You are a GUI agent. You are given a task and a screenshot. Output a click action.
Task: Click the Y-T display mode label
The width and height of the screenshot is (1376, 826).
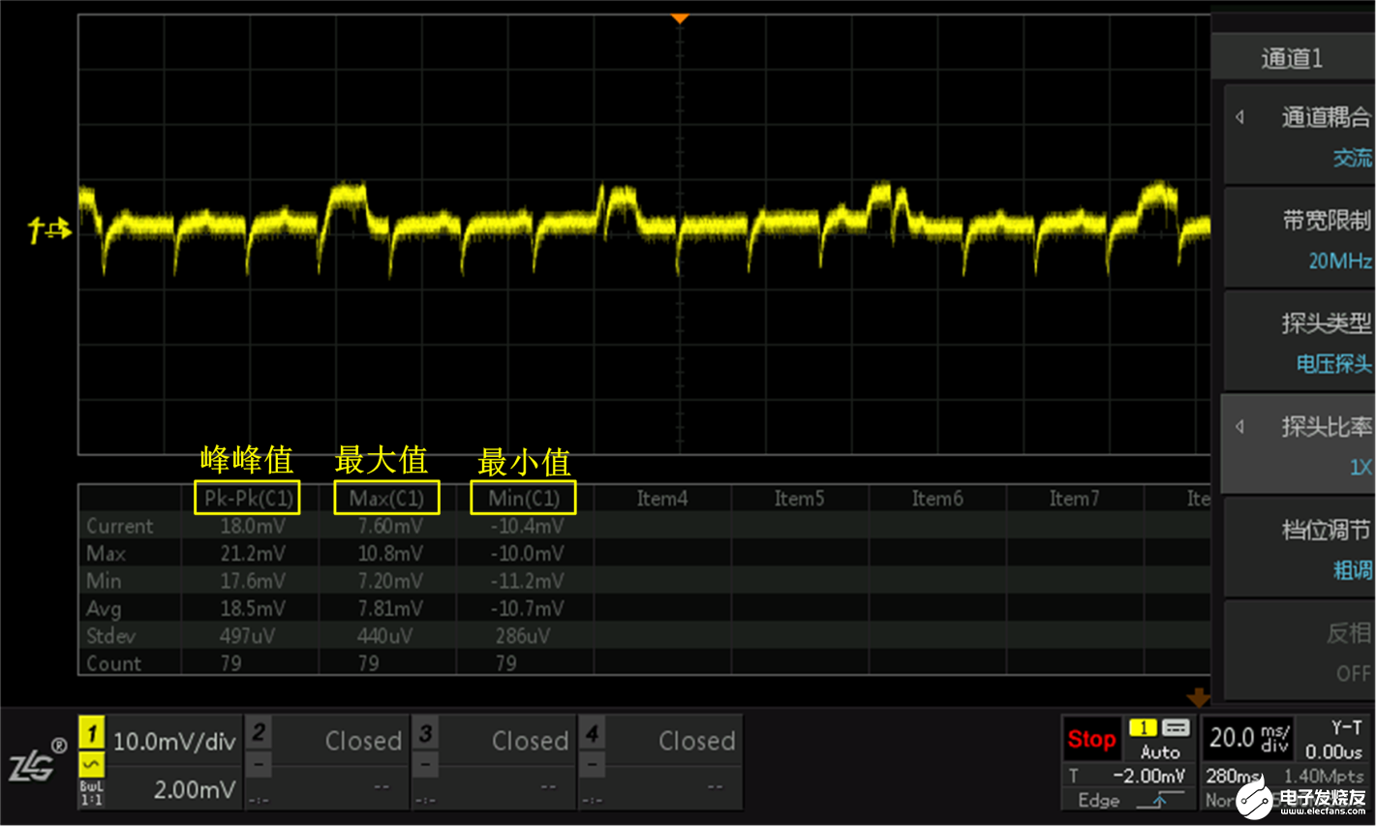(1346, 727)
